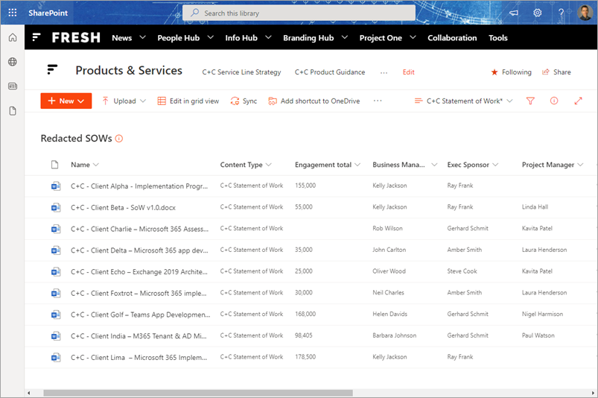
Task: Open the Engagement total column menu
Action: (x=357, y=165)
